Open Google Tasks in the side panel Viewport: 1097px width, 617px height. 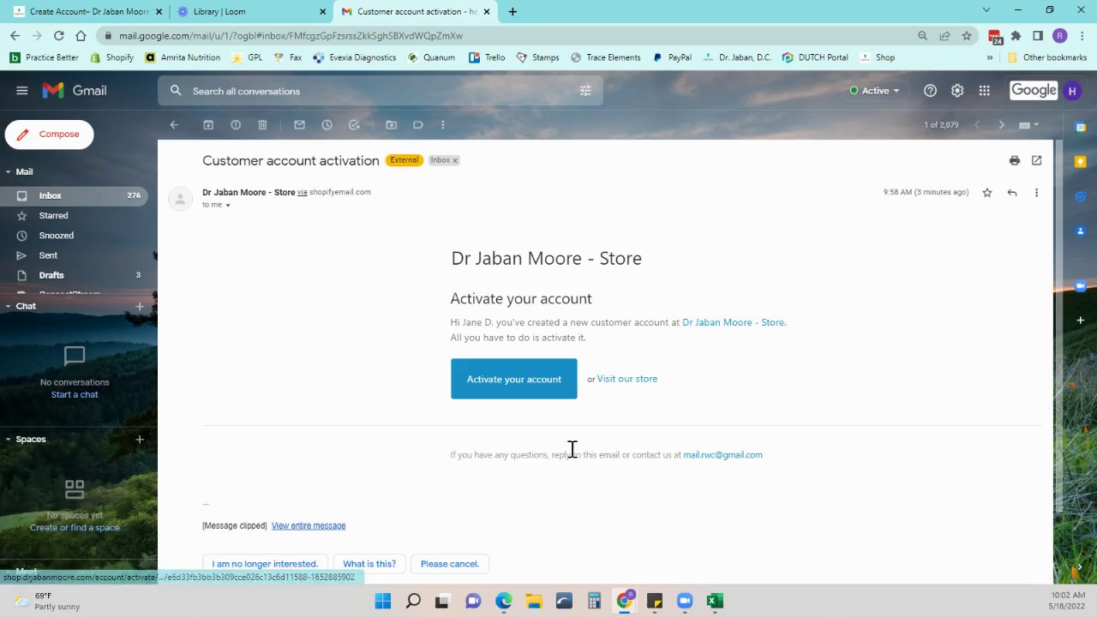(1081, 196)
